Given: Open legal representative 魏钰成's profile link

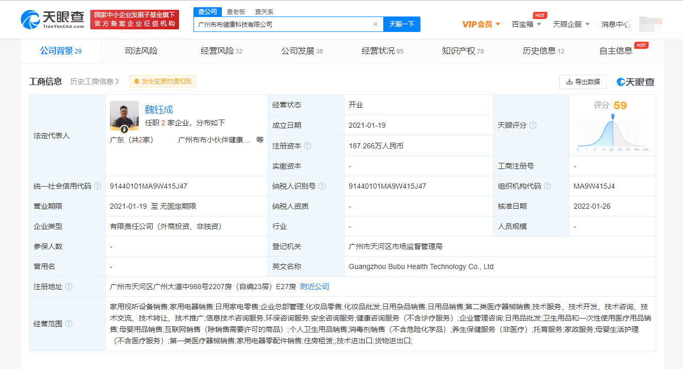Looking at the screenshot, I should click(159, 109).
